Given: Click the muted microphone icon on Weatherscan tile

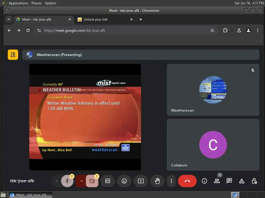Looking at the screenshot, I should (253, 70).
